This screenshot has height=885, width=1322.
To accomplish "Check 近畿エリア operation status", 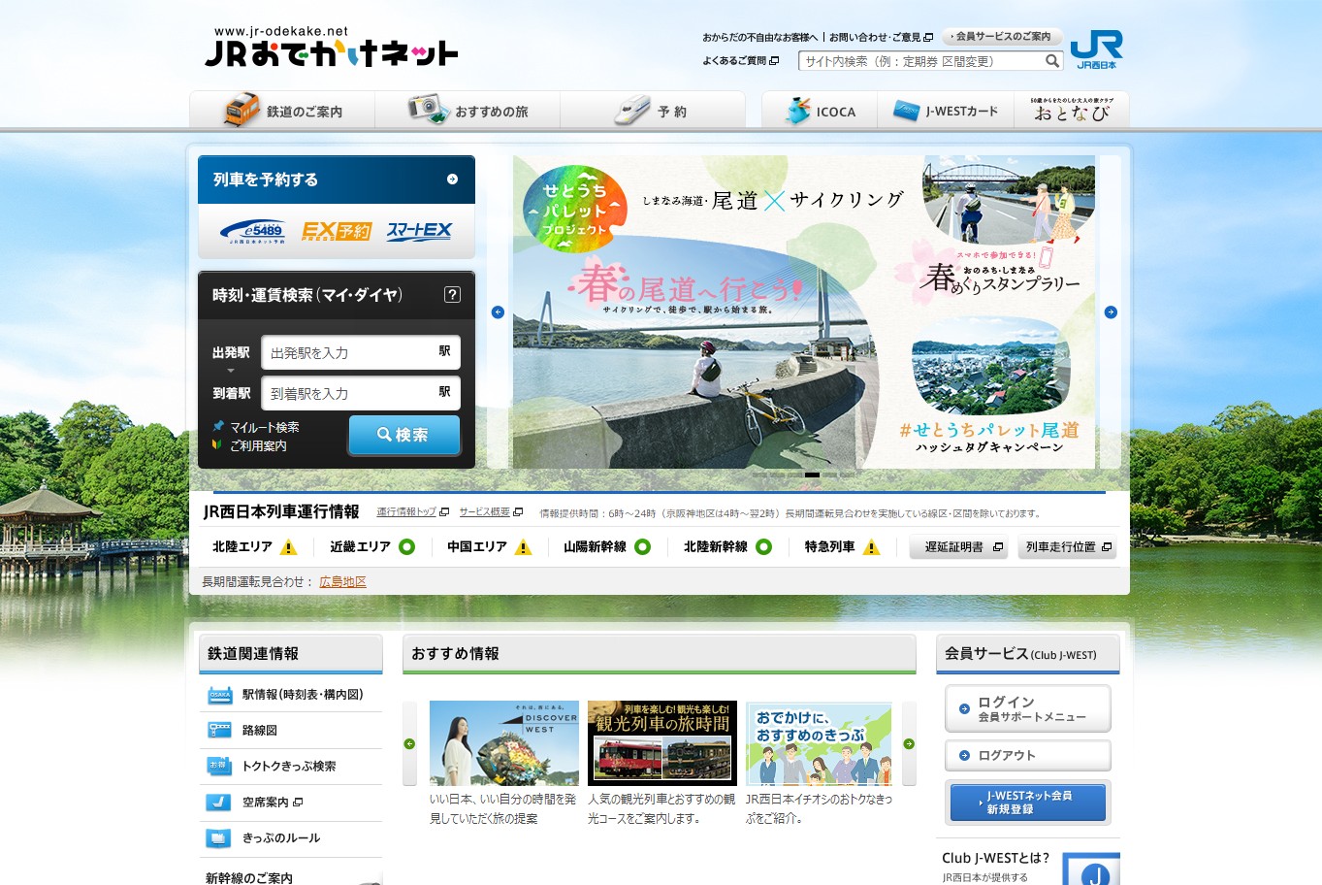I will tap(371, 546).
